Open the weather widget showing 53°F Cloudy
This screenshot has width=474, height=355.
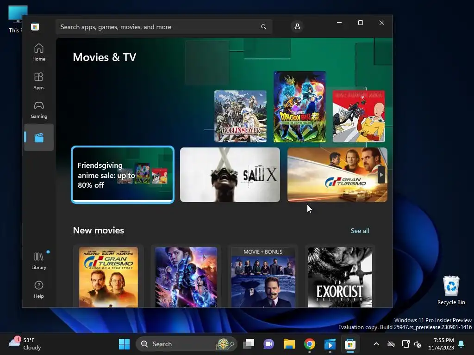point(25,344)
